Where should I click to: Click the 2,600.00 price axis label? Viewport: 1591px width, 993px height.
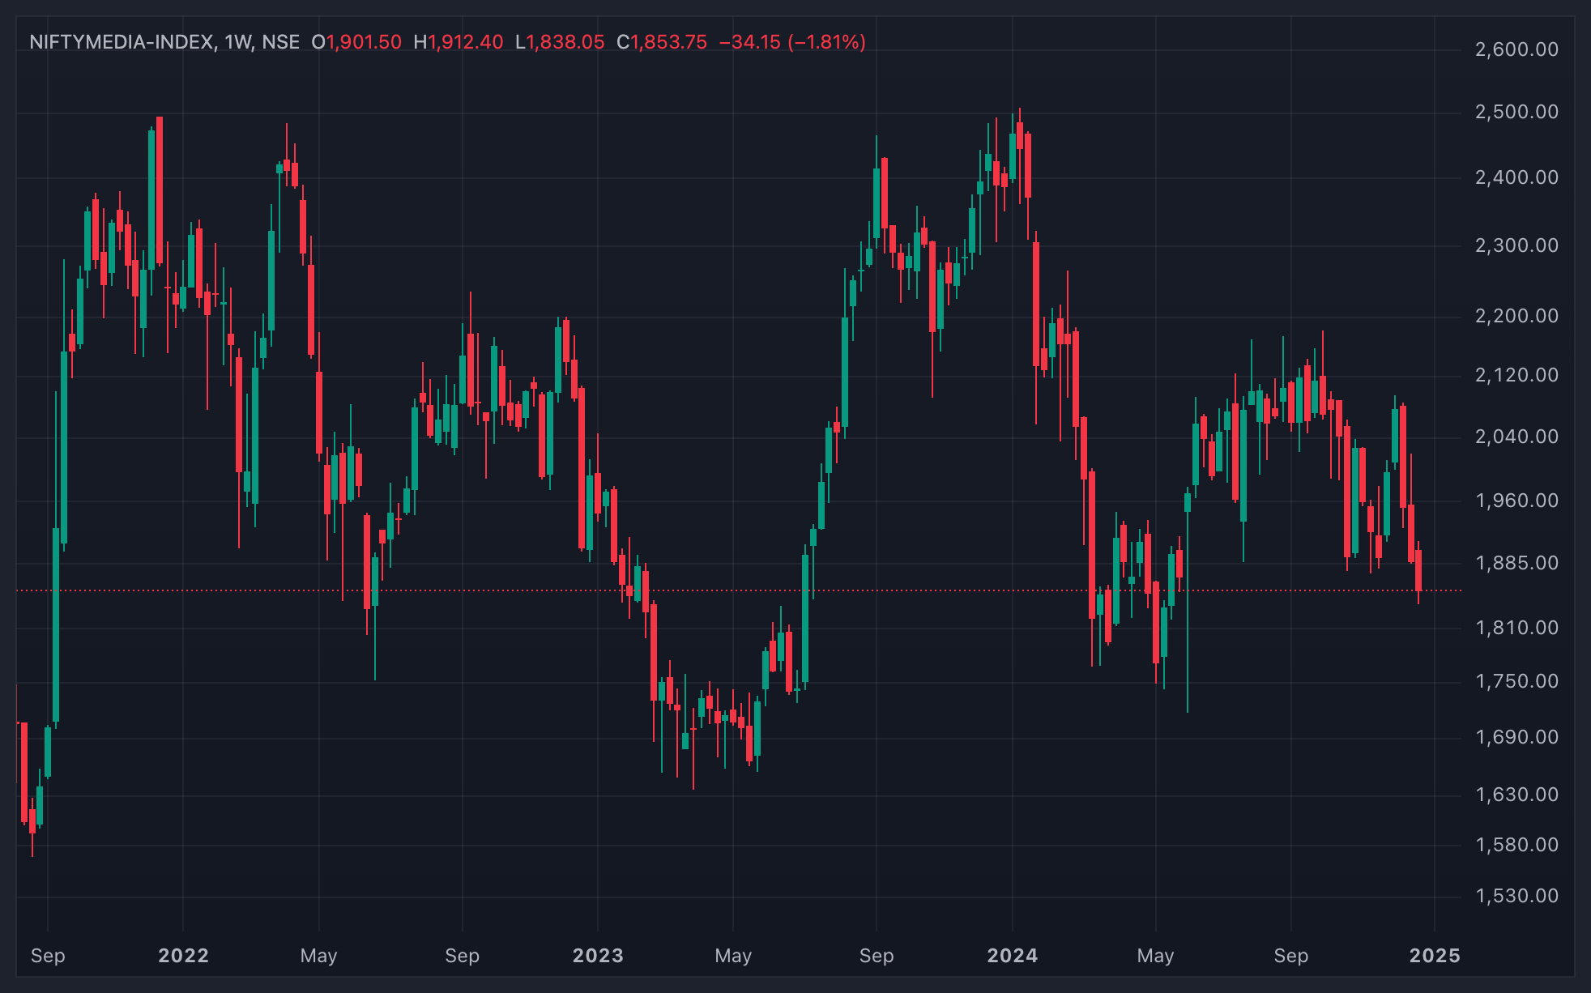click(1516, 49)
